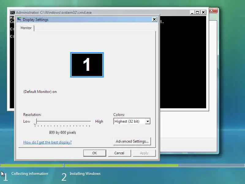Viewport: 245px width, 184px height.
Task: Click the '(Default Monitor) on' label
Action: pos(40,92)
